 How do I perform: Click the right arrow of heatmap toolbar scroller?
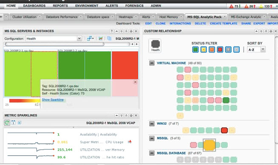pos(137,44)
